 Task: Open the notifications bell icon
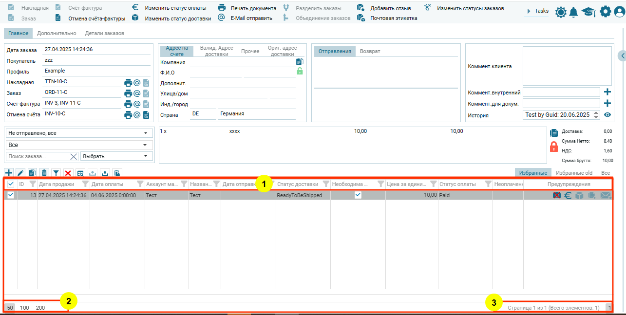[574, 12]
